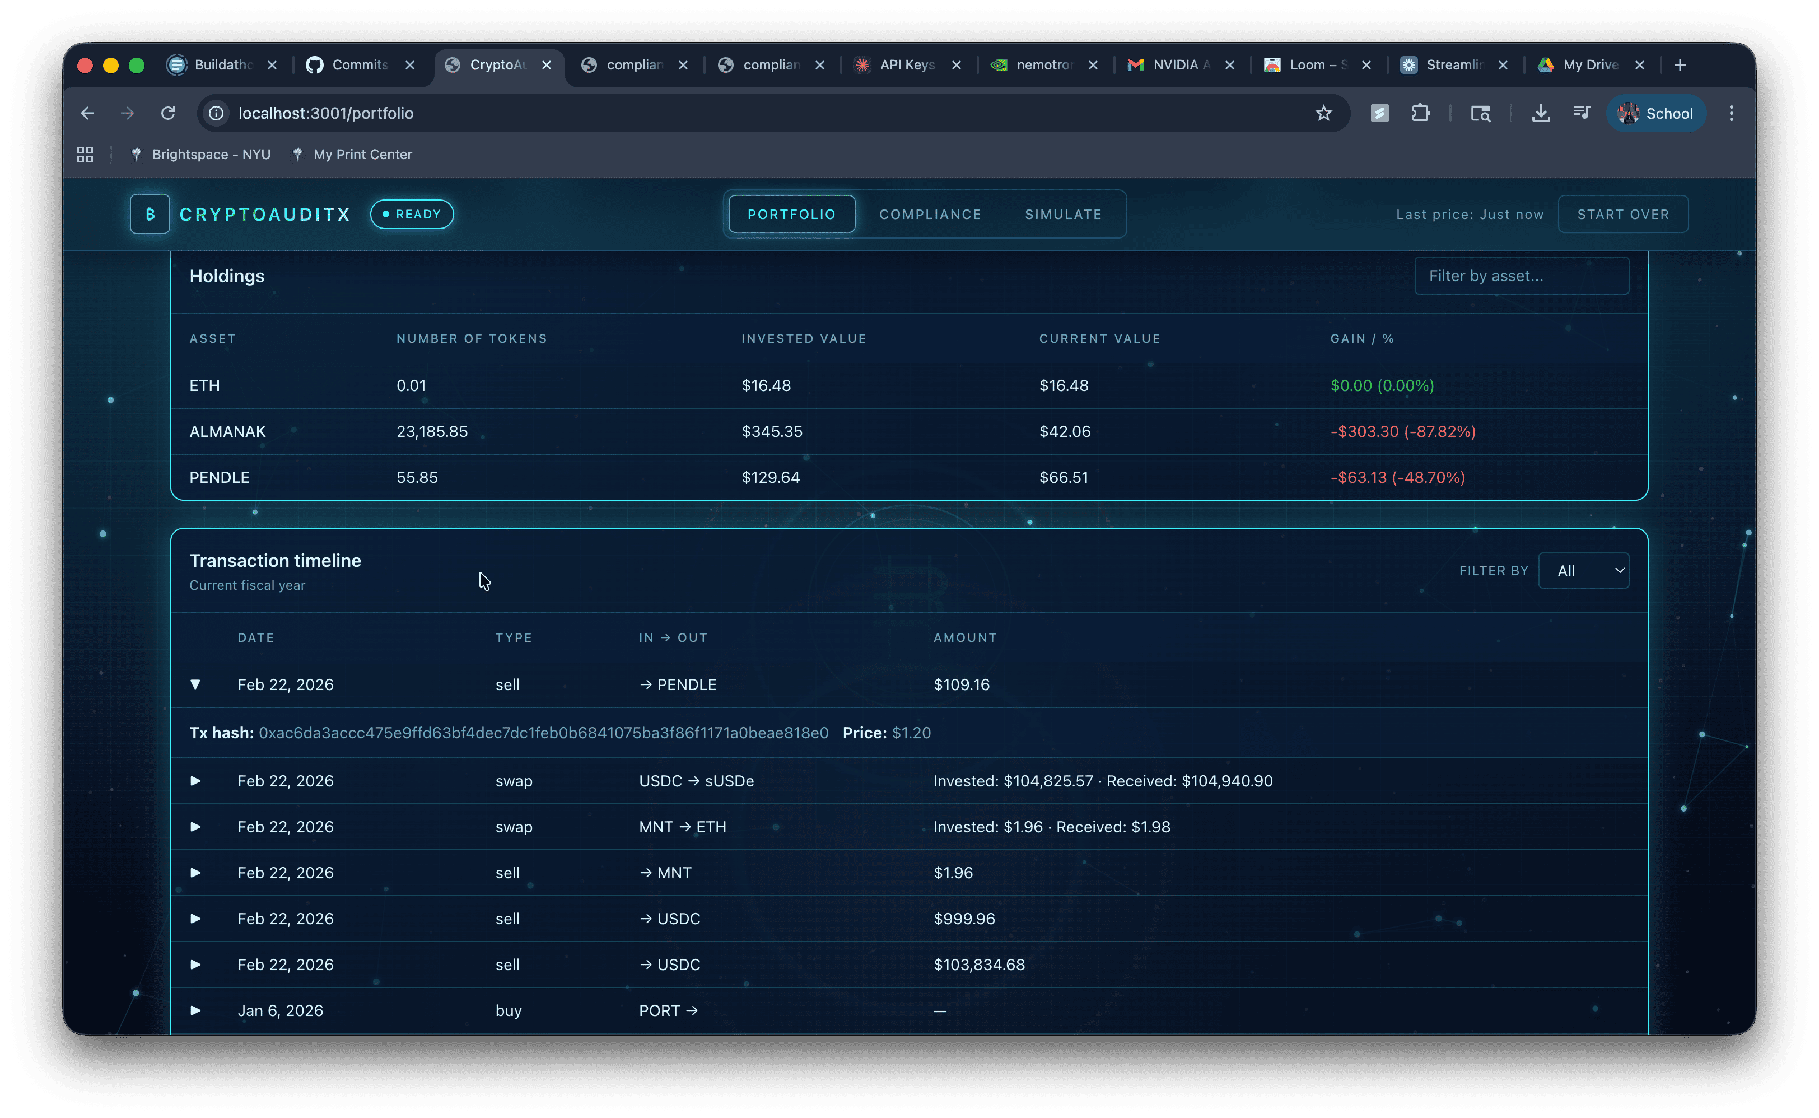Switch to the Simulate tab
The width and height of the screenshot is (1819, 1118).
tap(1063, 215)
